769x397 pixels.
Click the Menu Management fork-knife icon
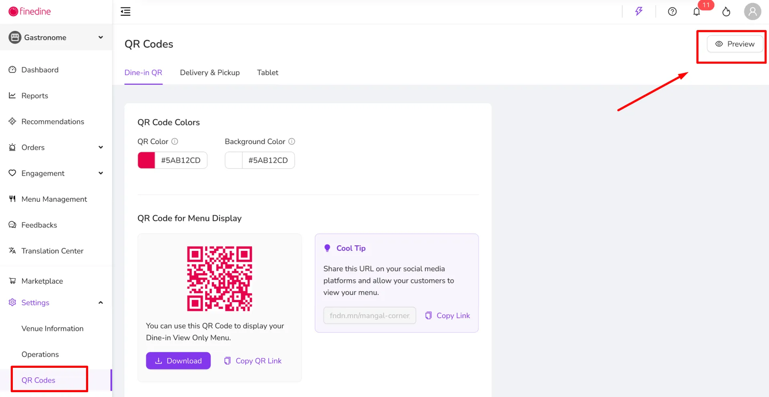pos(12,199)
